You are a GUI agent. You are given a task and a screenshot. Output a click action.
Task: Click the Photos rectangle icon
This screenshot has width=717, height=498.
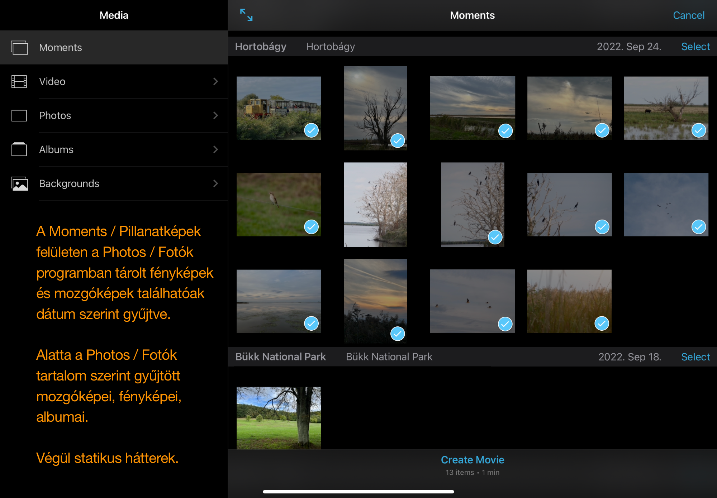[x=19, y=116]
